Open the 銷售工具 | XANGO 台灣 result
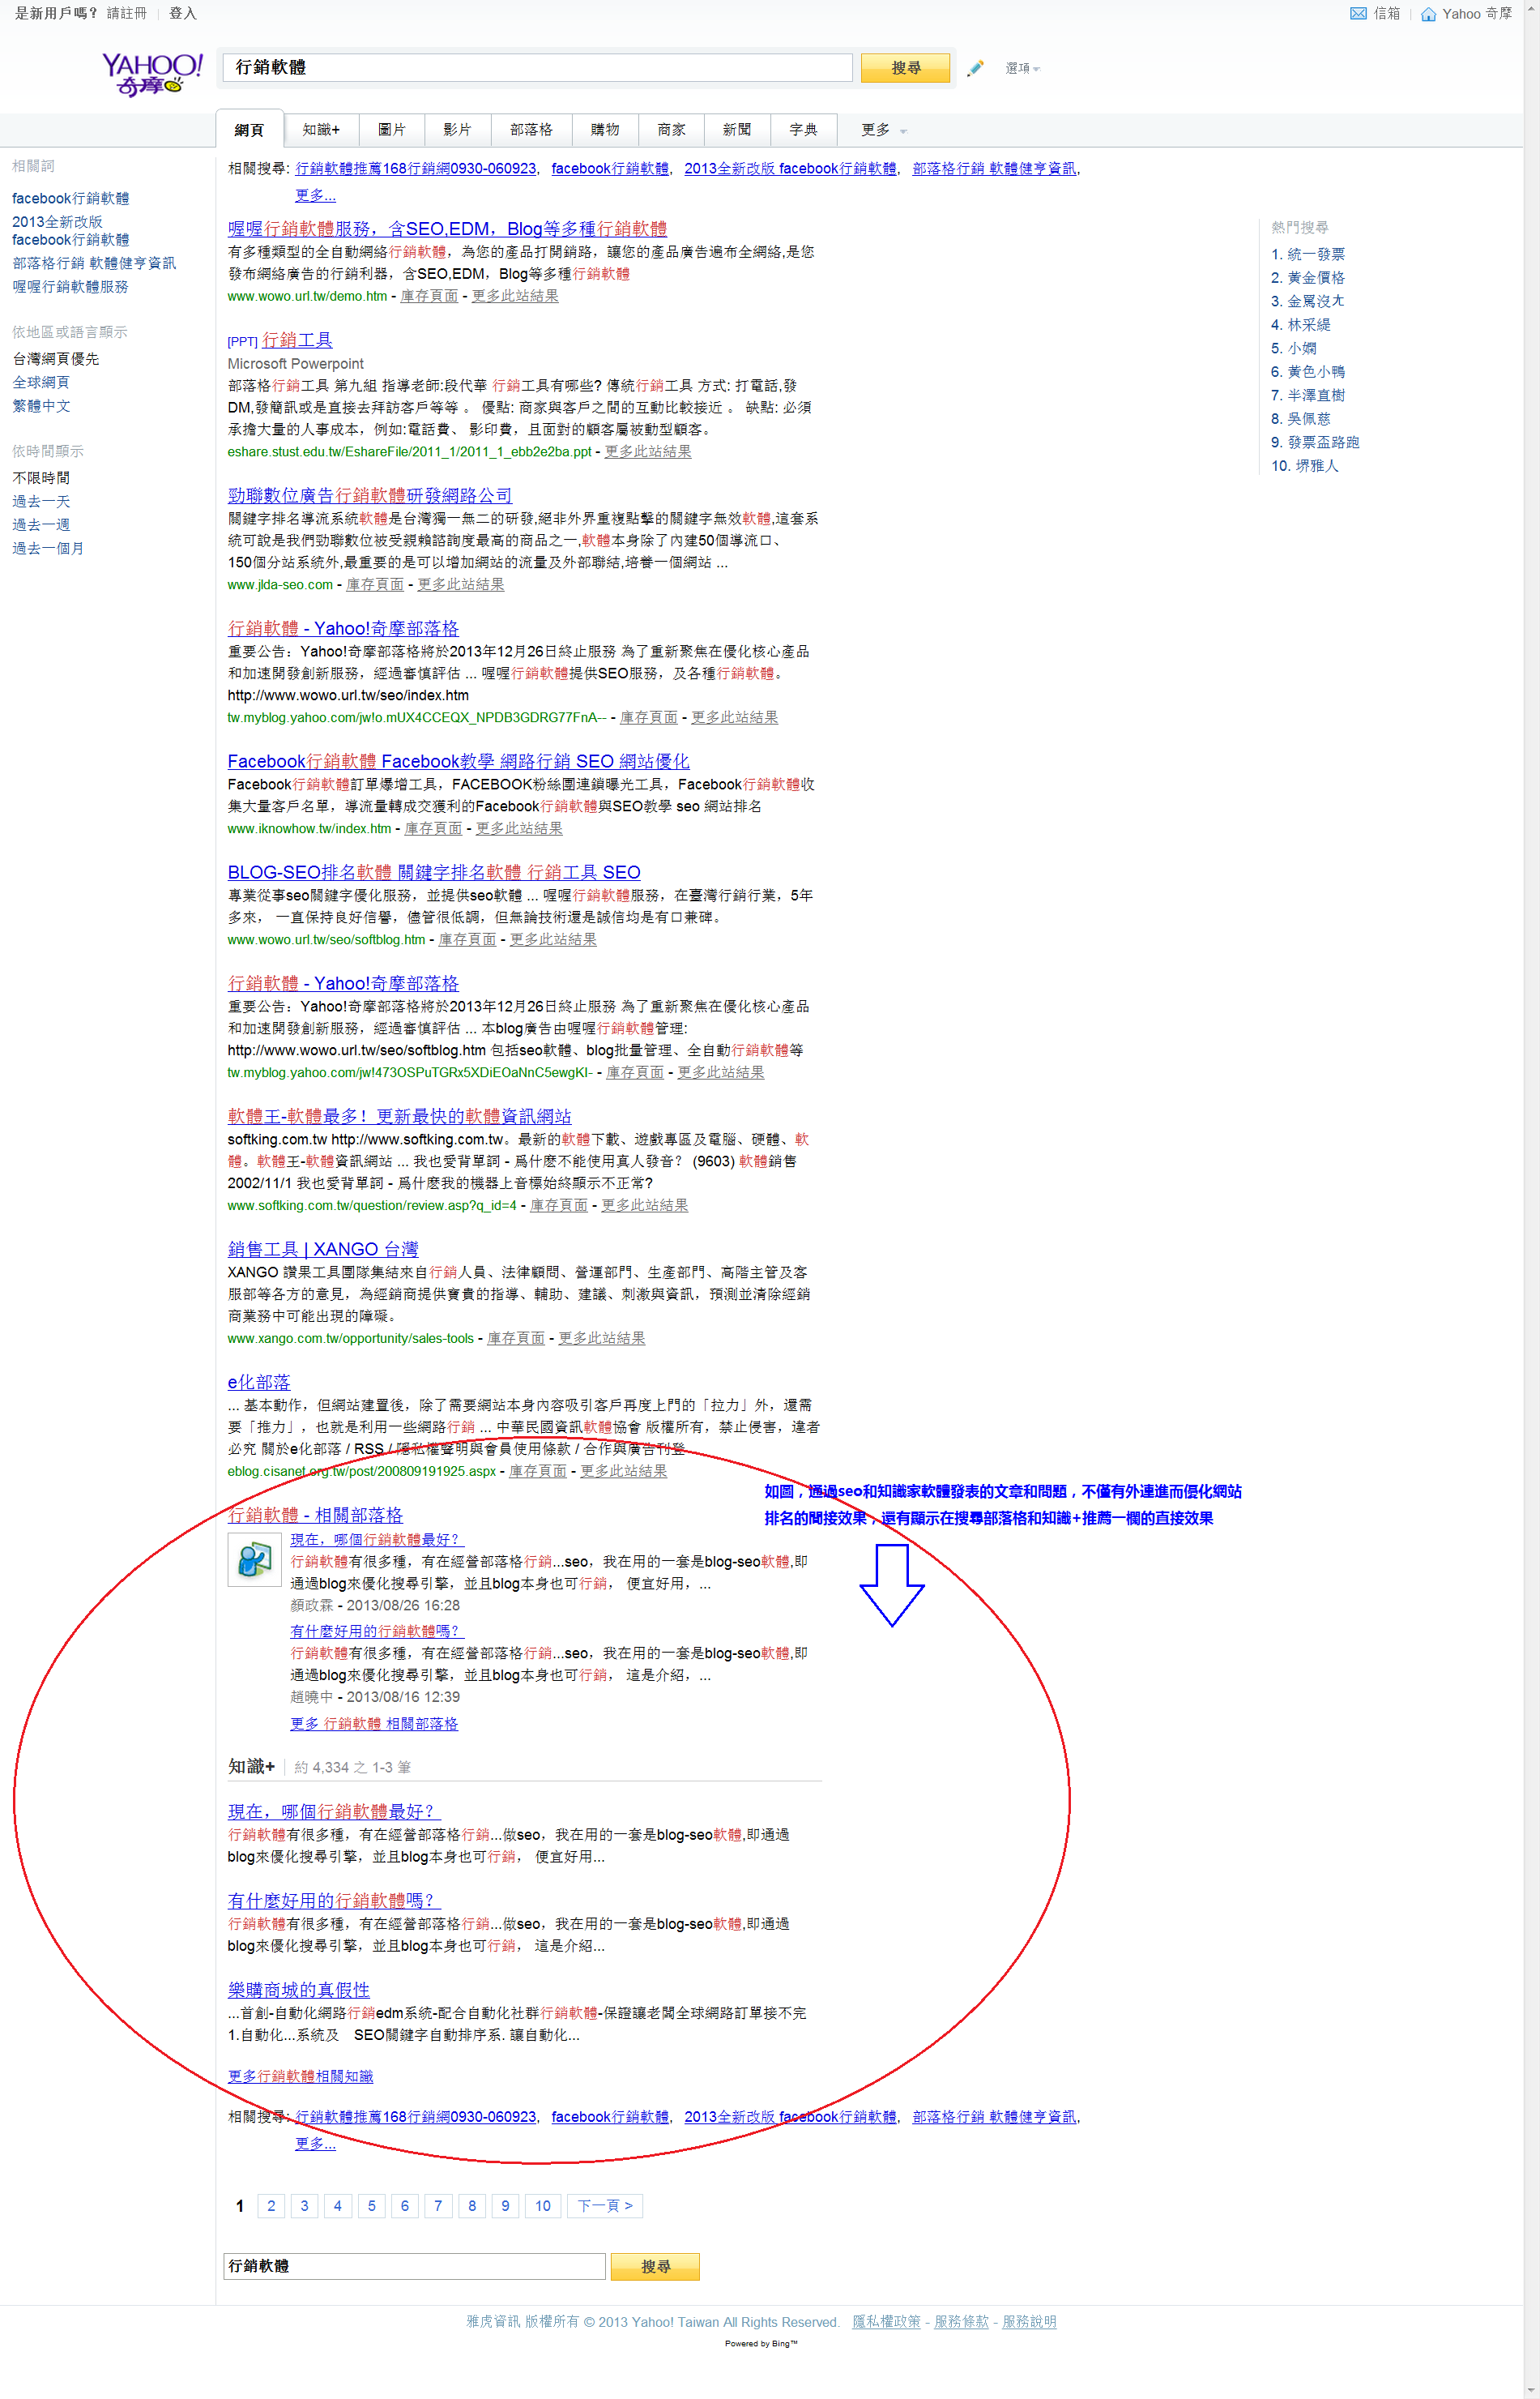Viewport: 1540px width, 2399px height. pos(323,1248)
